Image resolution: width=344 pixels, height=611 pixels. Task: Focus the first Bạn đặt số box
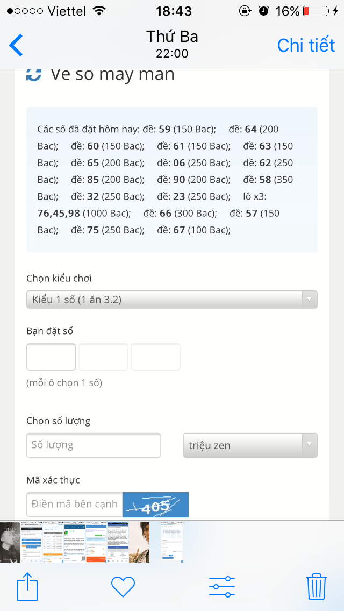pos(51,357)
